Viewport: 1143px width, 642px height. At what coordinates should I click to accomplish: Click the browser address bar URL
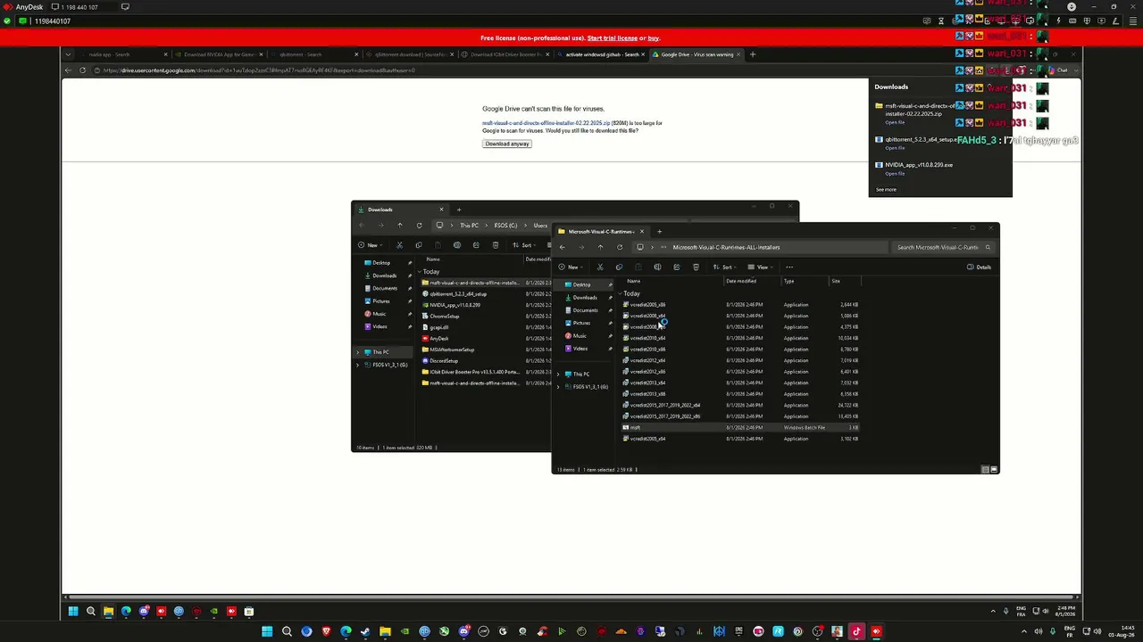point(259,70)
